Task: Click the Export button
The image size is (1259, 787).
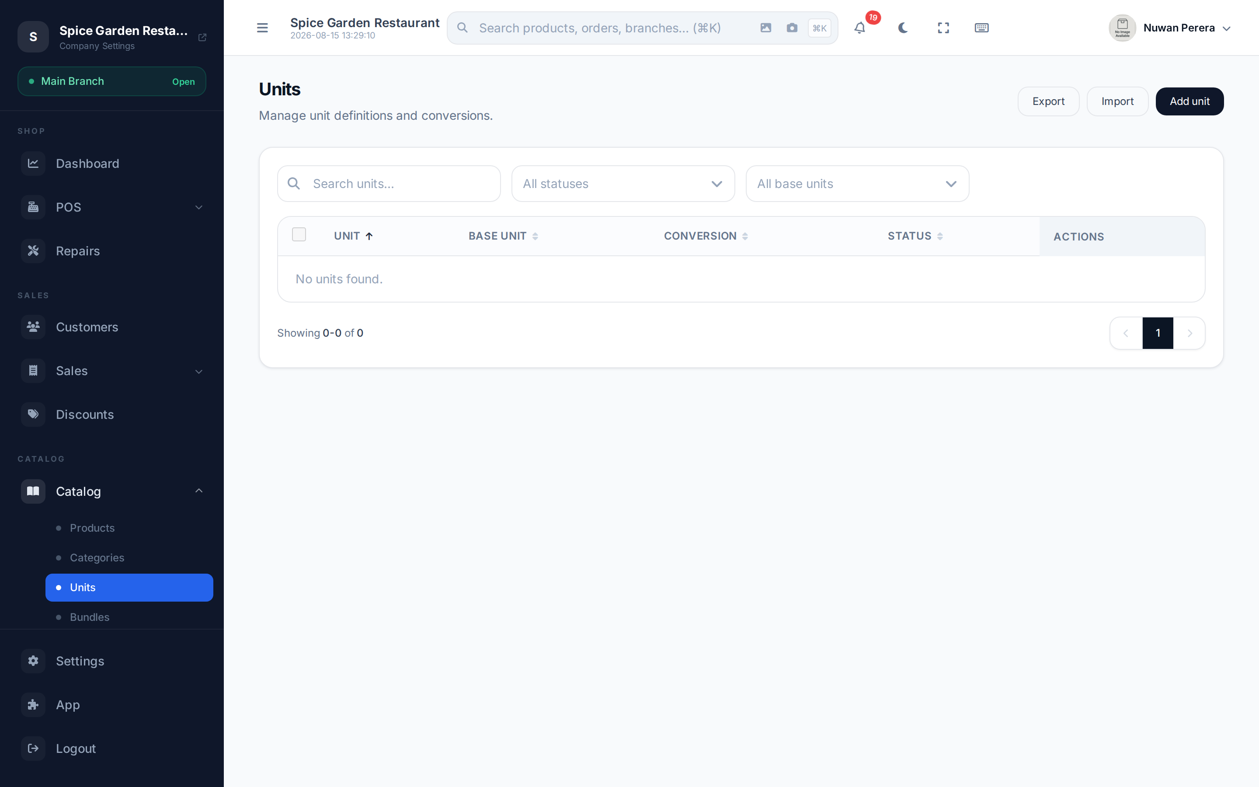Action: coord(1048,101)
